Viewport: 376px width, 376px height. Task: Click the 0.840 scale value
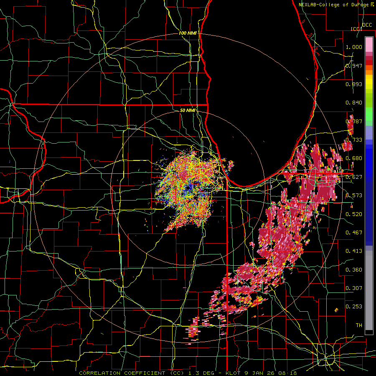click(354, 103)
